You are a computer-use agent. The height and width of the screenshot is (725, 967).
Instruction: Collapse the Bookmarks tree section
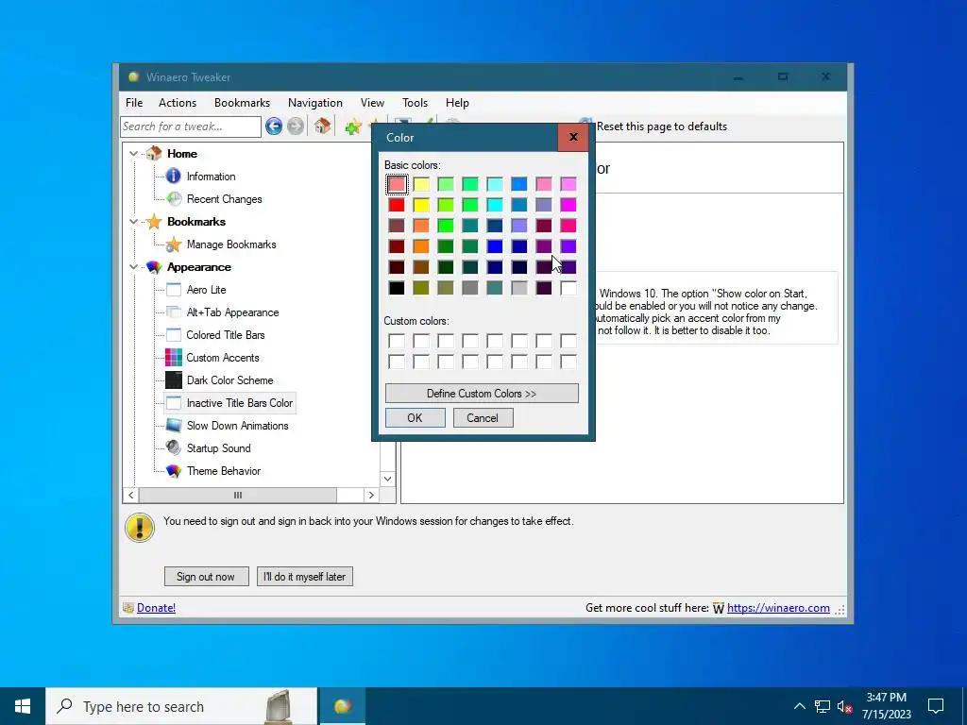[x=133, y=221]
